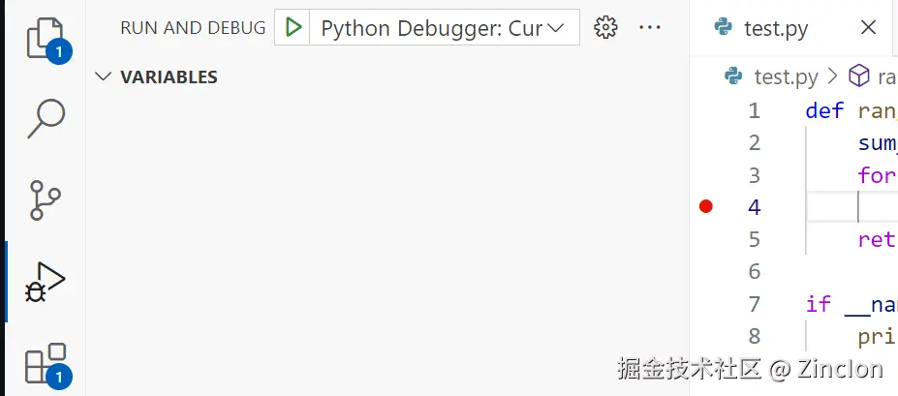Click the green Start Debugging play button
This screenshot has width=898, height=396.
293,28
